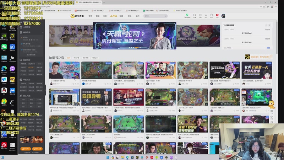Go to next TPC schedule page arrow
Image resolution: width=284 pixels, height=160 pixels.
coord(270,25)
